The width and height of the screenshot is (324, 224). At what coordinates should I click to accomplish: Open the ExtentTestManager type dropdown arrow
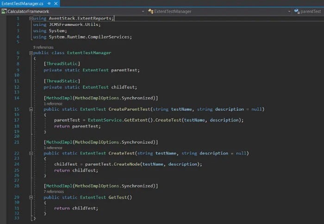click(x=289, y=12)
